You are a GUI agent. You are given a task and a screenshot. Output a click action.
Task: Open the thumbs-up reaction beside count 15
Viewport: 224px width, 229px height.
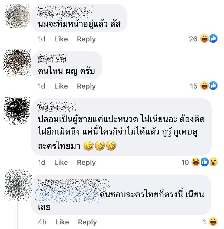(x=213, y=86)
